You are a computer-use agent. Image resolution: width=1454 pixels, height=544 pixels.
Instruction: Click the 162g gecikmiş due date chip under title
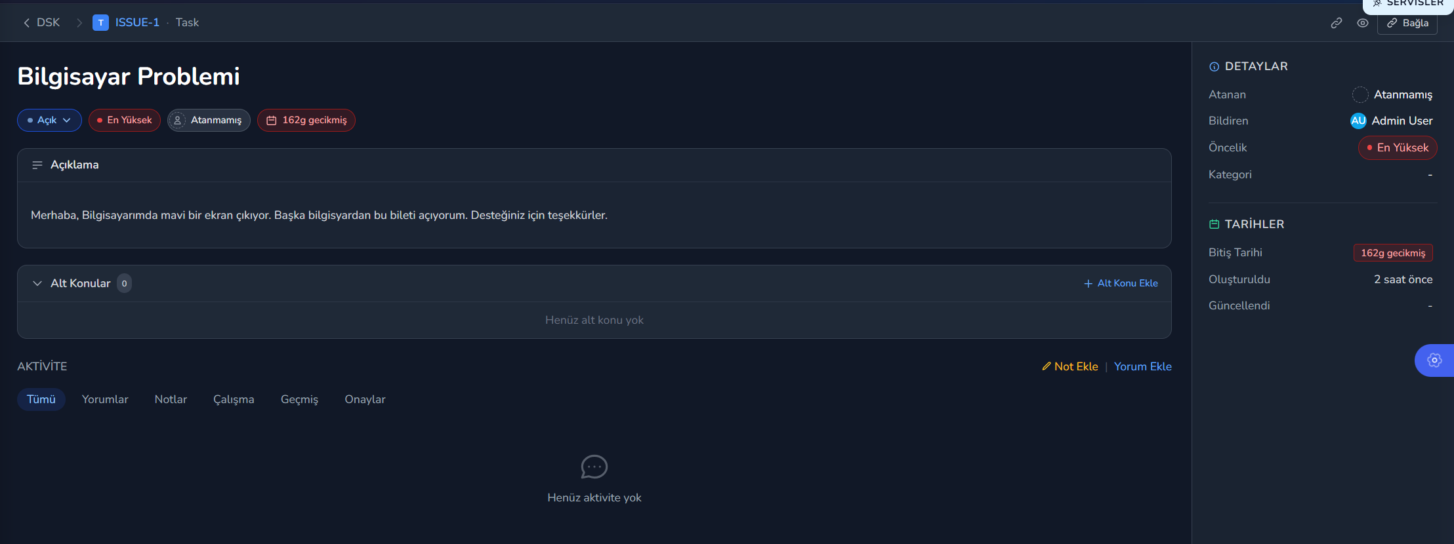306,120
